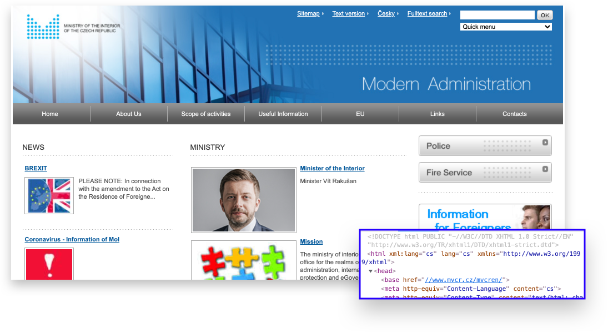The image size is (608, 333).
Task: Open Minister Vít Rakušan's portrait photo
Action: pyautogui.click(x=243, y=200)
